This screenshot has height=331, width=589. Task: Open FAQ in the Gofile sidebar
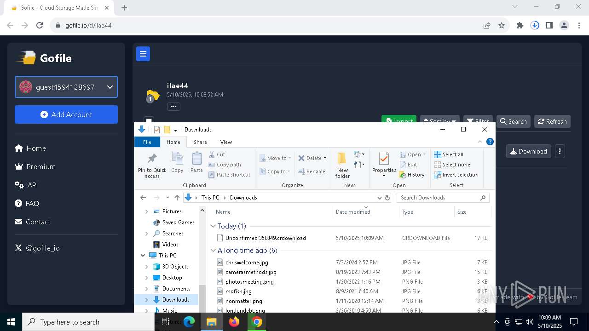pos(27,203)
